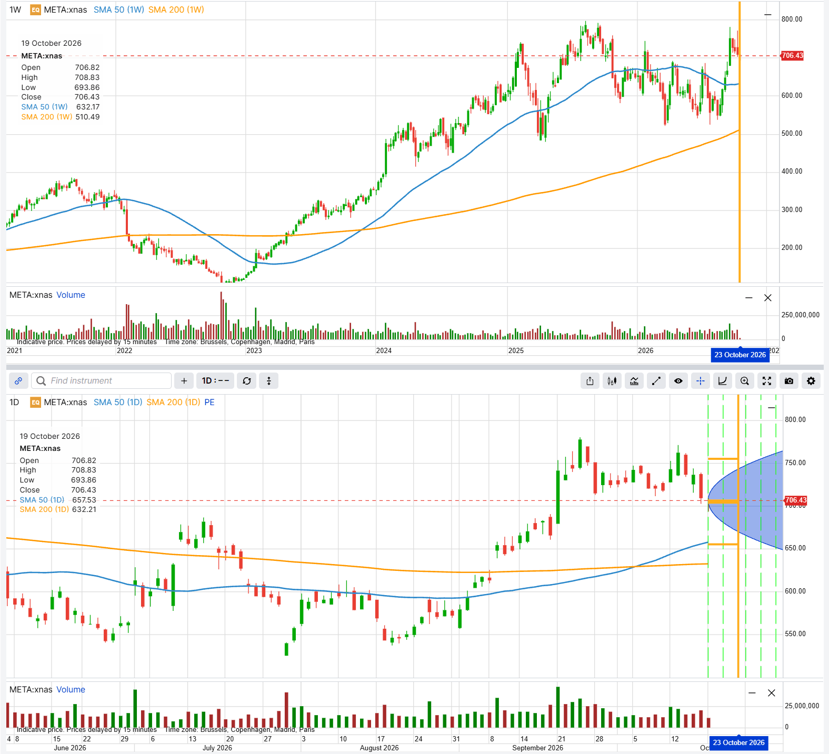Click the share/export icon

pyautogui.click(x=590, y=381)
